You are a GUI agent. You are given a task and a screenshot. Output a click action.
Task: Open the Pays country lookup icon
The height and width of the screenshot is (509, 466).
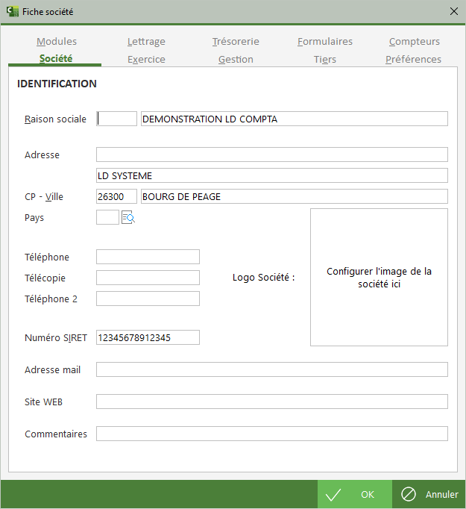pyautogui.click(x=128, y=217)
